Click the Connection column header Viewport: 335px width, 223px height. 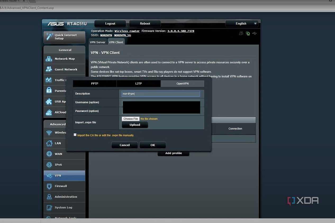coord(235,129)
